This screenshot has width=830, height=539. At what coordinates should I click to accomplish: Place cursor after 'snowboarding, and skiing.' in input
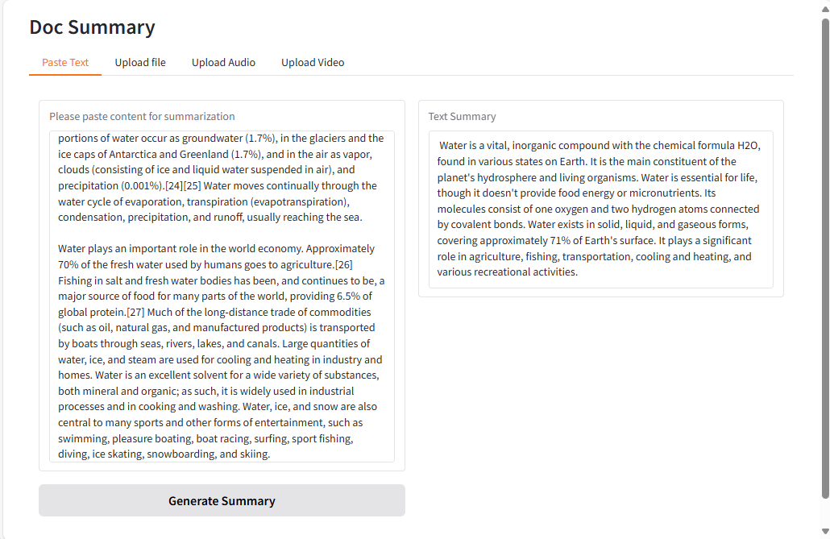coord(272,454)
